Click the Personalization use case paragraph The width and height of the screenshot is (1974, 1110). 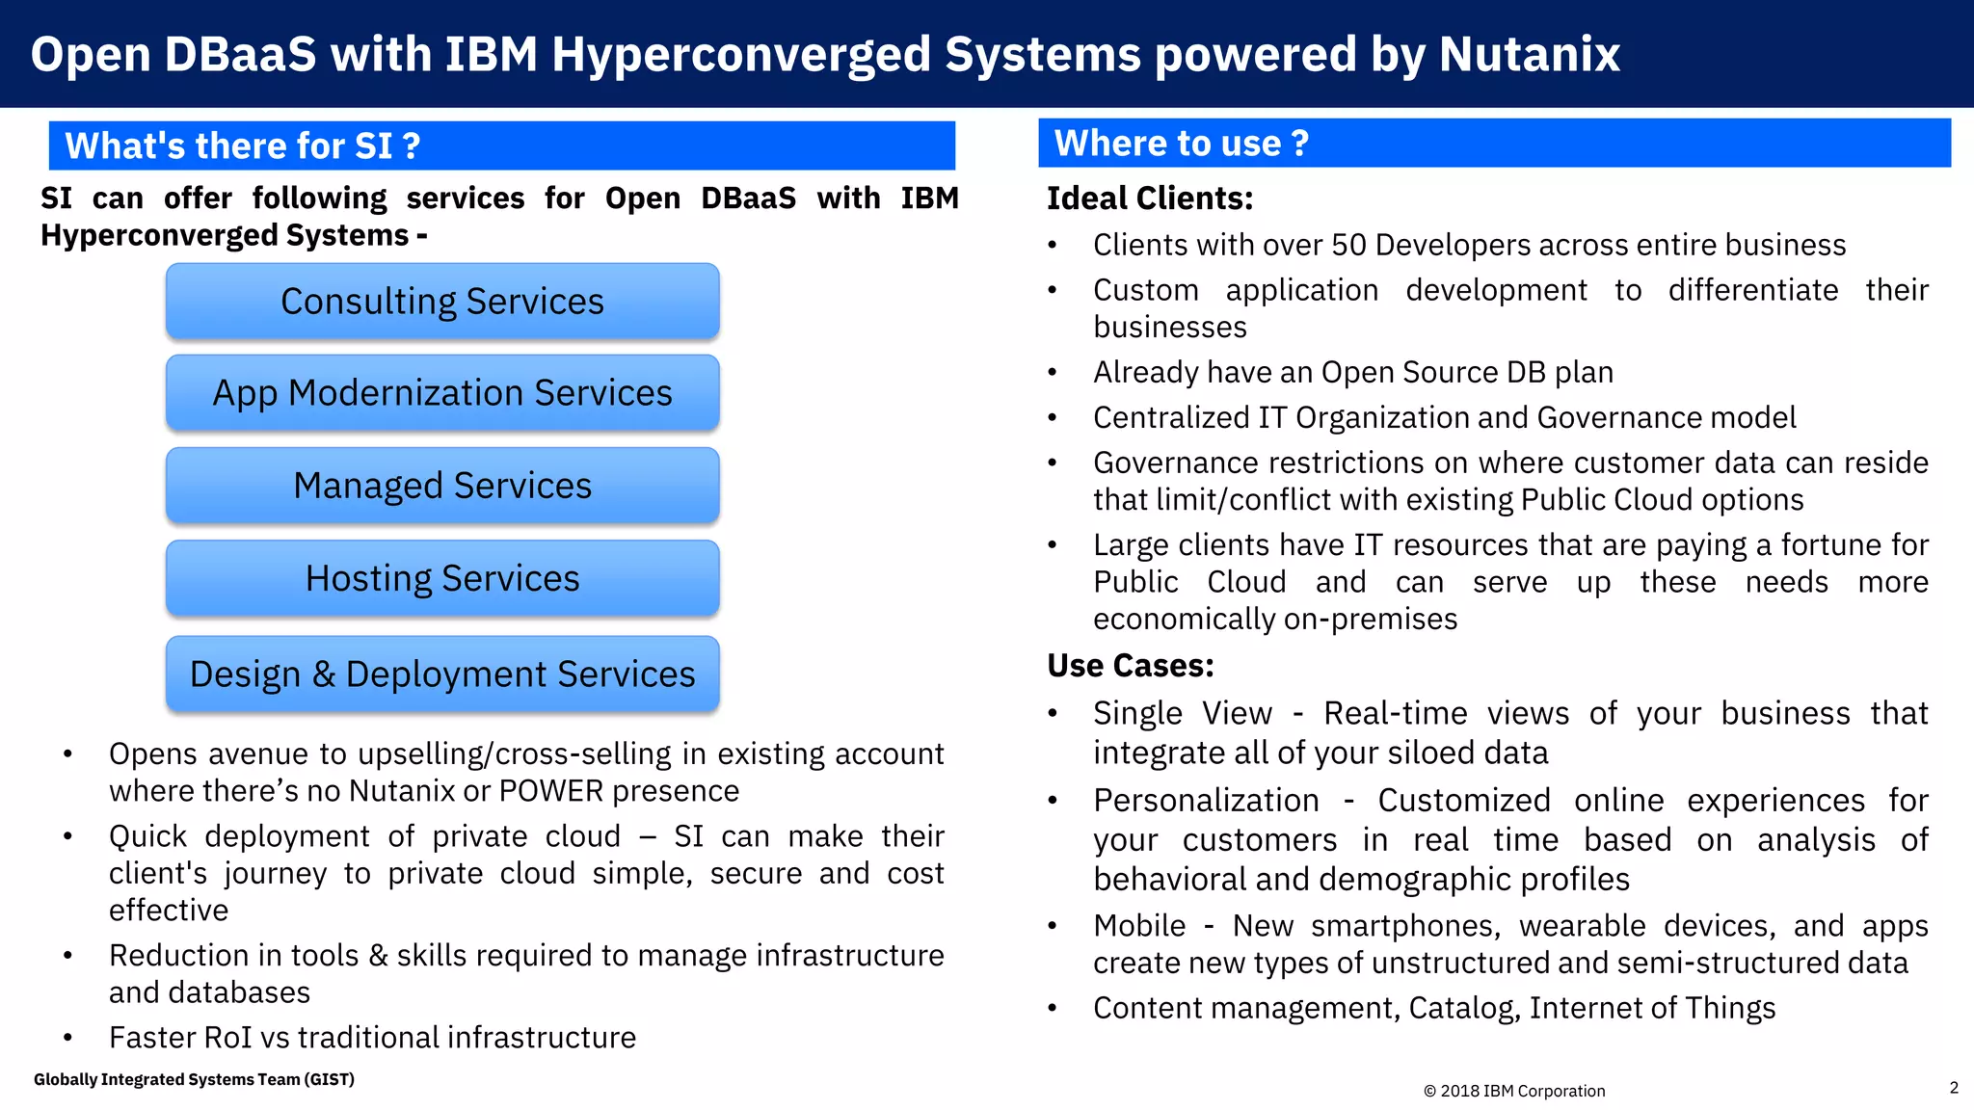click(x=1509, y=839)
